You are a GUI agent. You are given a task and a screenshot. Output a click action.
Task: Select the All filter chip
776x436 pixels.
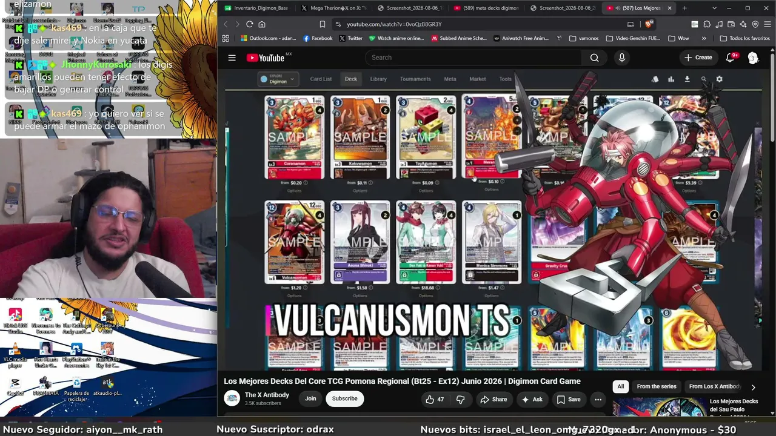point(620,386)
